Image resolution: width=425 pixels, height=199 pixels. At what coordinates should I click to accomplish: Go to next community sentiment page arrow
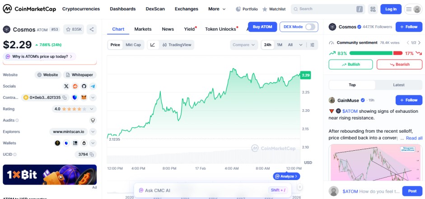419,42
